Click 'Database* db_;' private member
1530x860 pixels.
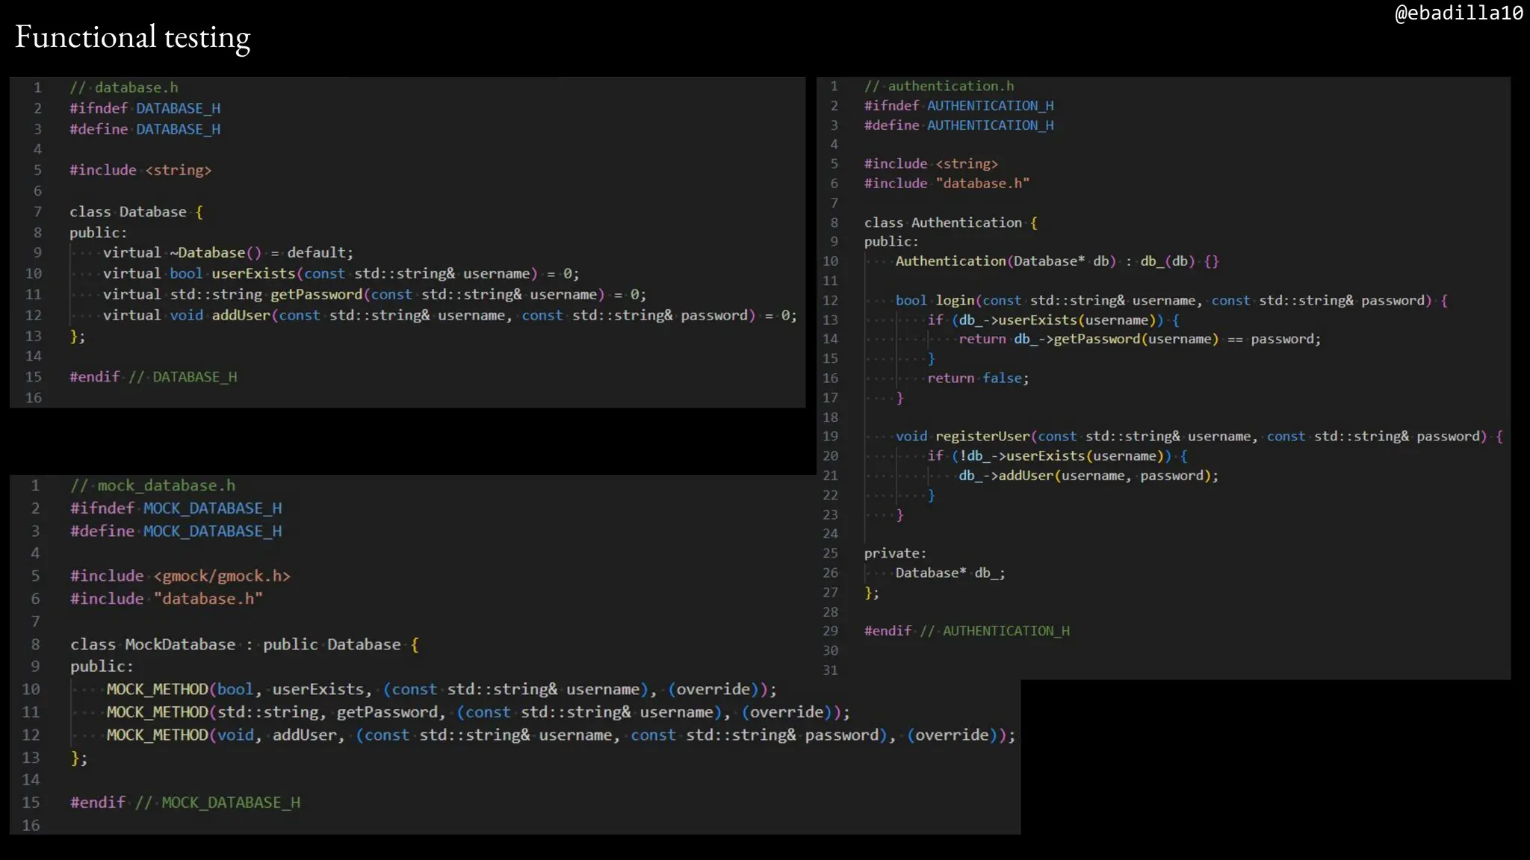tap(950, 573)
